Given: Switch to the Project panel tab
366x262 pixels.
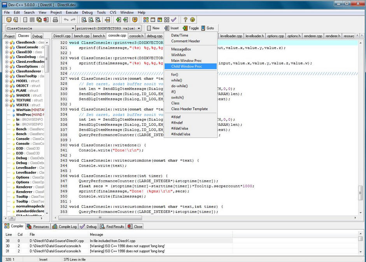Looking at the screenshot, I should pos(9,36).
